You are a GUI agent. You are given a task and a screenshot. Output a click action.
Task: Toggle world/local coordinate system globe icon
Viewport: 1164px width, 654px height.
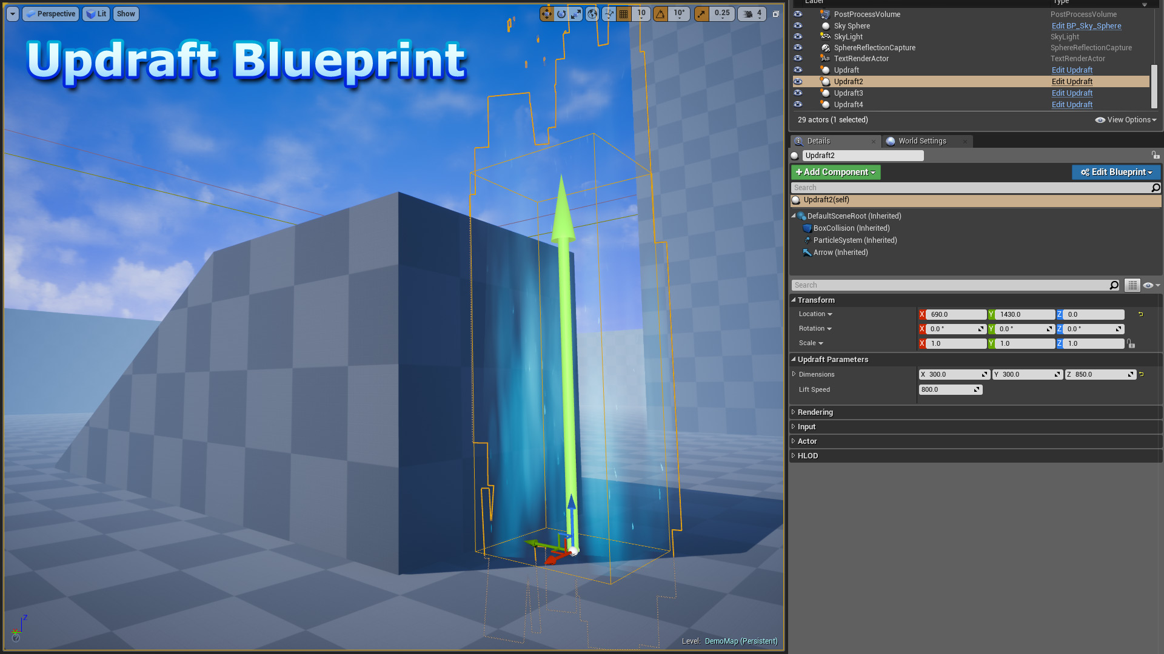pos(592,14)
